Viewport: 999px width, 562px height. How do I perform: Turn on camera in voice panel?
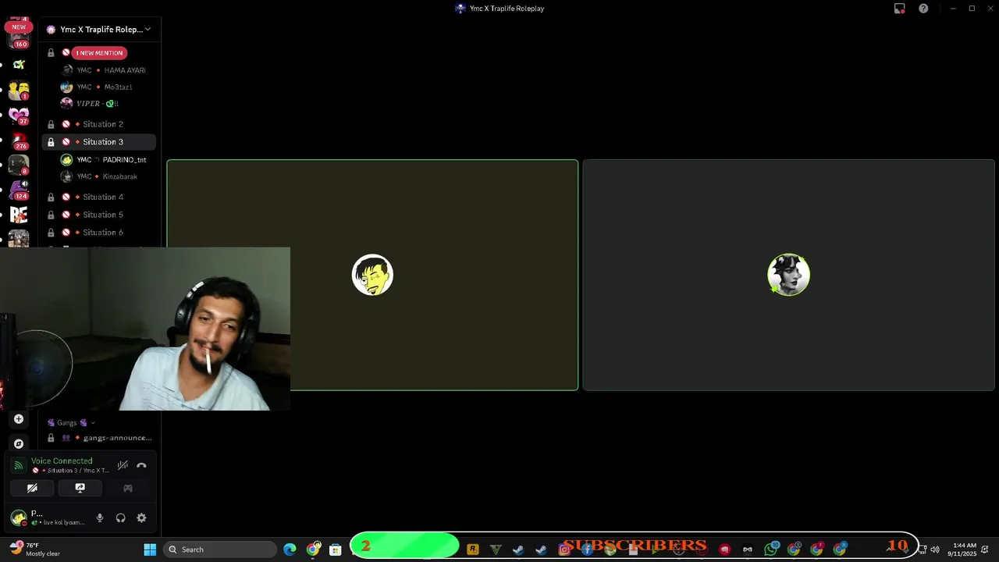pyautogui.click(x=32, y=488)
